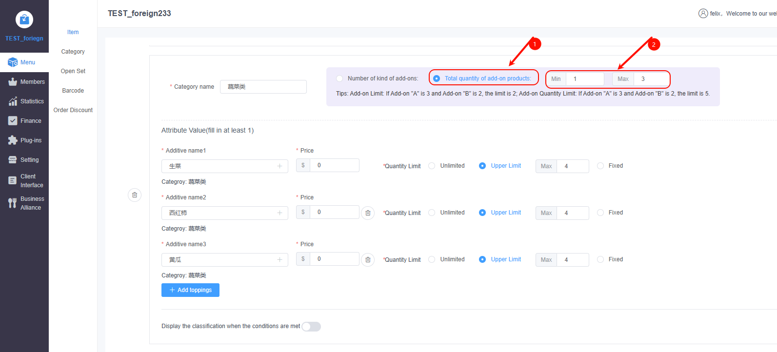Delete Additive name3 row with trash icon

click(x=368, y=260)
